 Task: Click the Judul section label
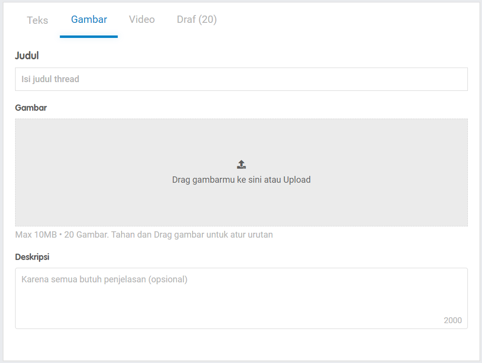pyautogui.click(x=26, y=55)
